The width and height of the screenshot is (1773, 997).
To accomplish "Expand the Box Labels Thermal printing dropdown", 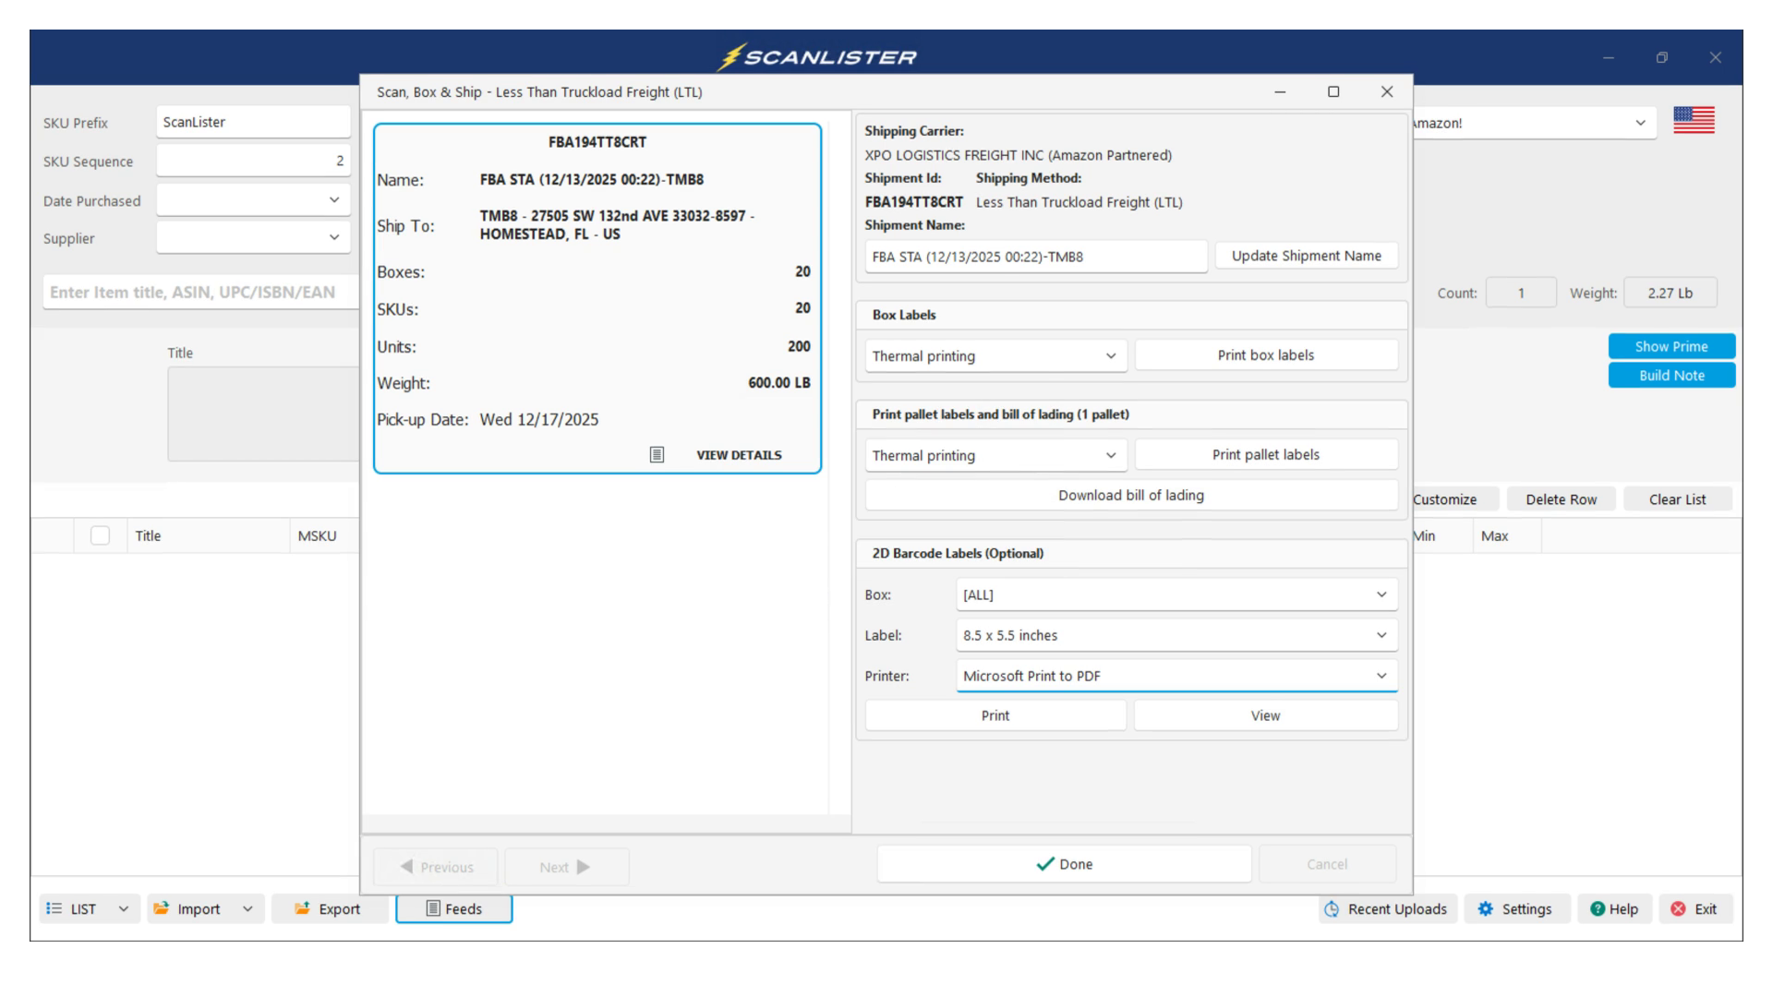I will point(995,356).
